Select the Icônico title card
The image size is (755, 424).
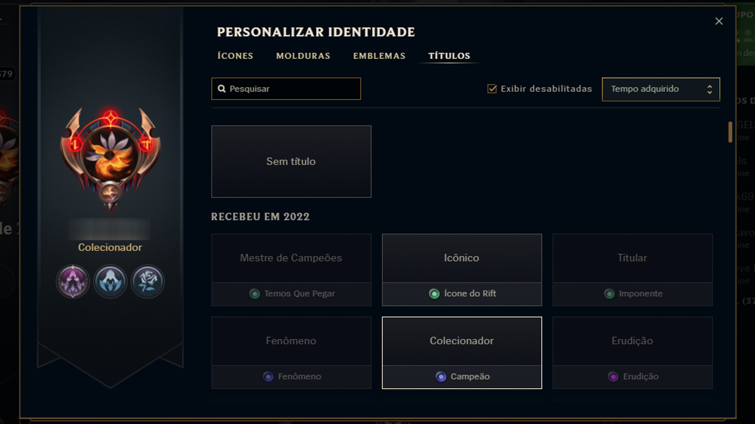462,259
